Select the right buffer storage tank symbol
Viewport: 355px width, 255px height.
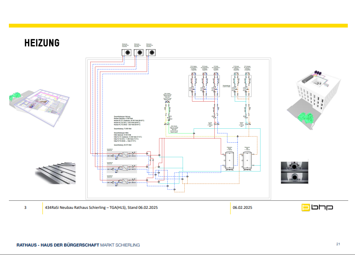coord(247,161)
